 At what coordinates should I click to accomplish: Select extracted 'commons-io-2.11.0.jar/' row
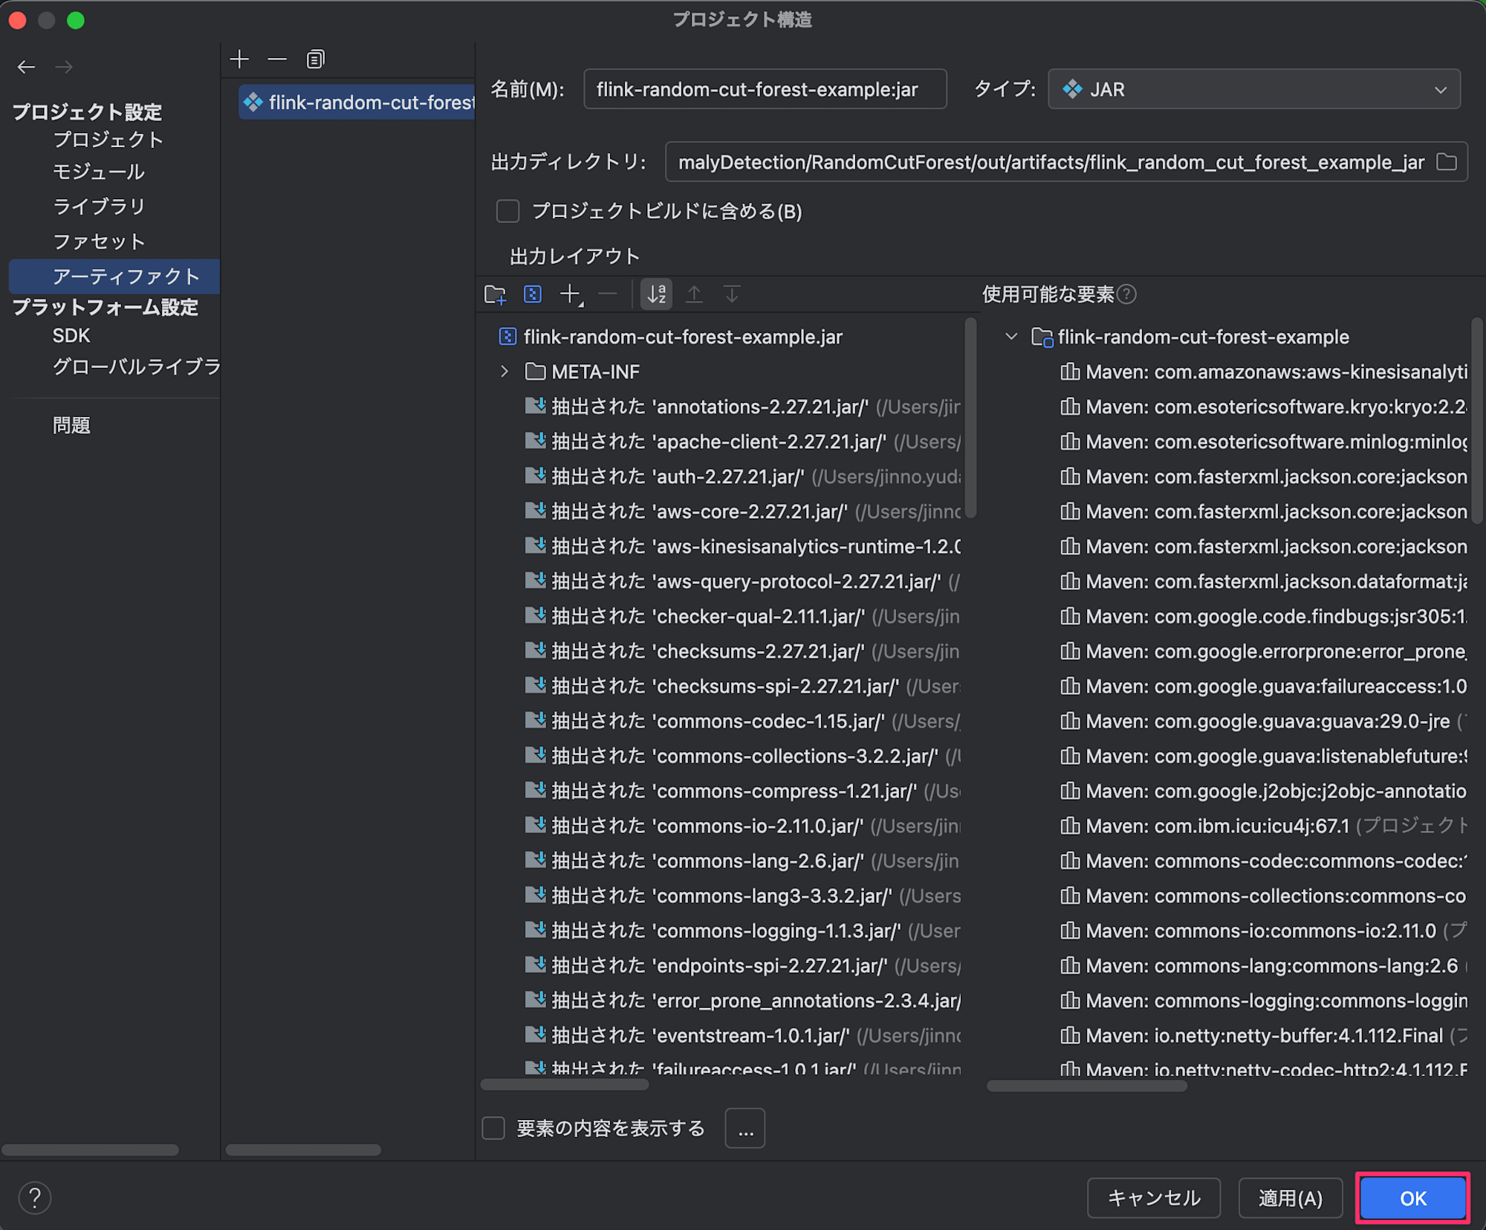click(742, 826)
